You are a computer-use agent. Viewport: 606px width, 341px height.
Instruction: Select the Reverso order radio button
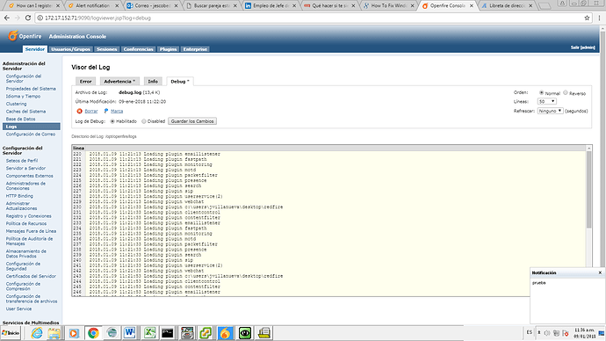point(566,92)
